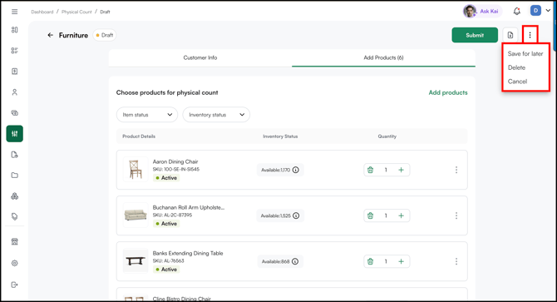Choose Save for later from menu
This screenshot has height=302, width=557.
(x=525, y=53)
